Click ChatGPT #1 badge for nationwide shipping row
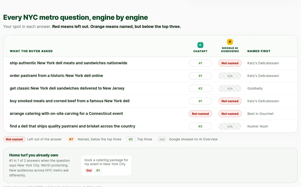This screenshot has height=187, width=301. (200, 63)
